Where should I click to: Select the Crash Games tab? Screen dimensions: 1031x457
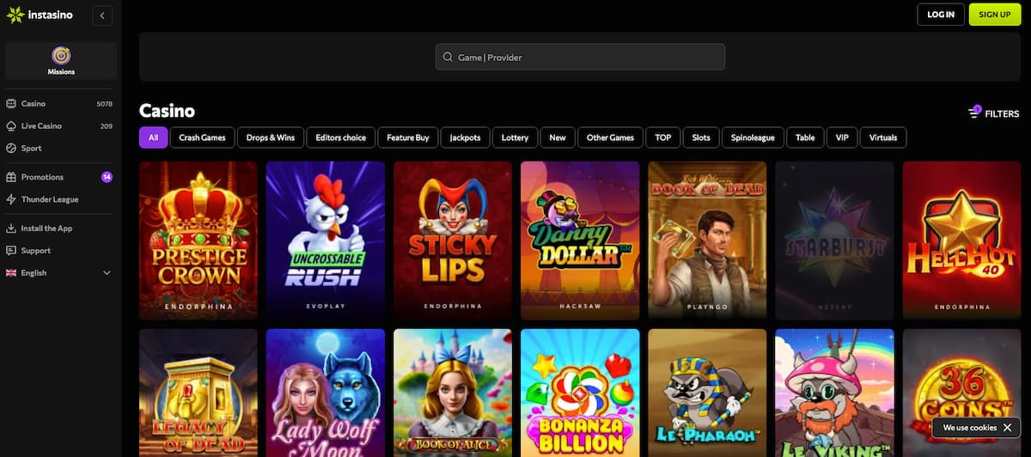tap(202, 137)
